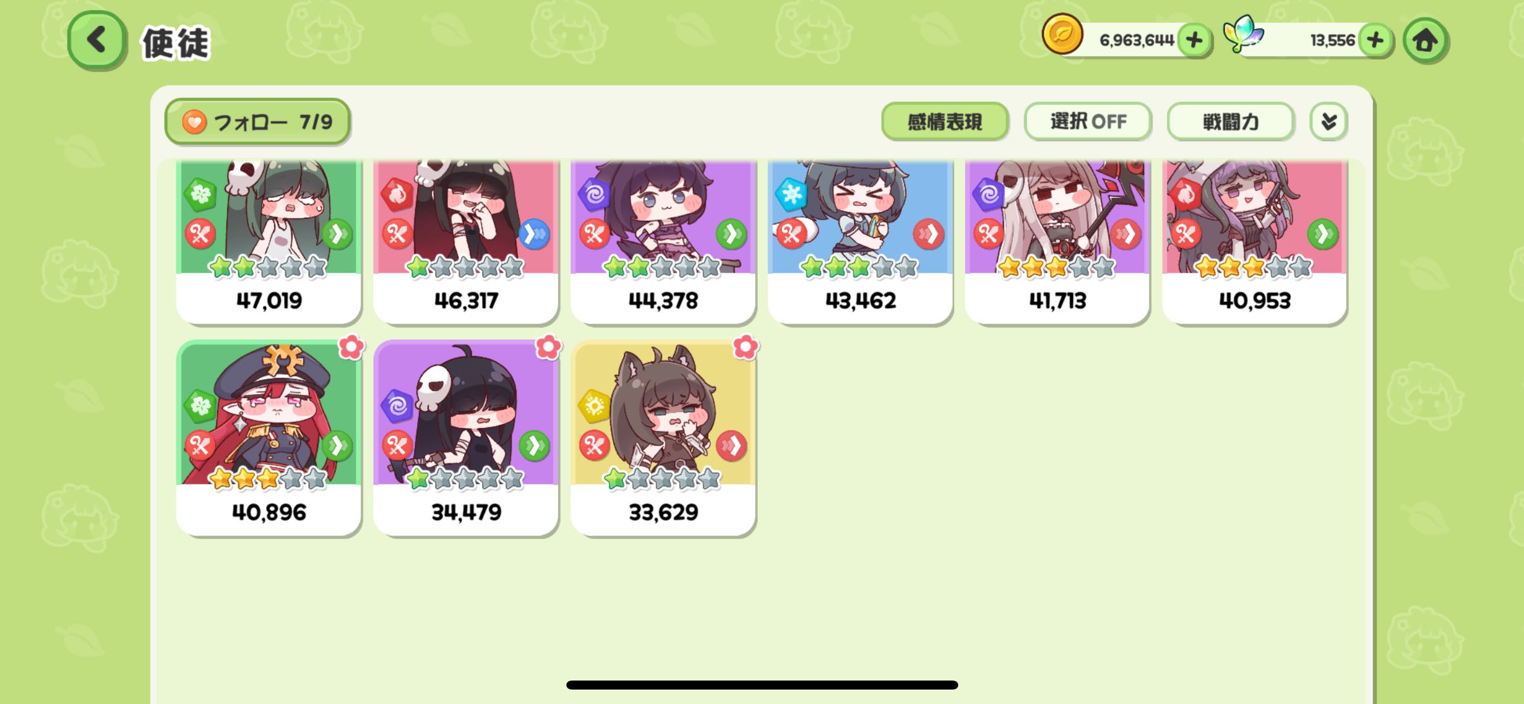
Task: Toggle the 選択 OFF selection switch
Action: point(1088,122)
